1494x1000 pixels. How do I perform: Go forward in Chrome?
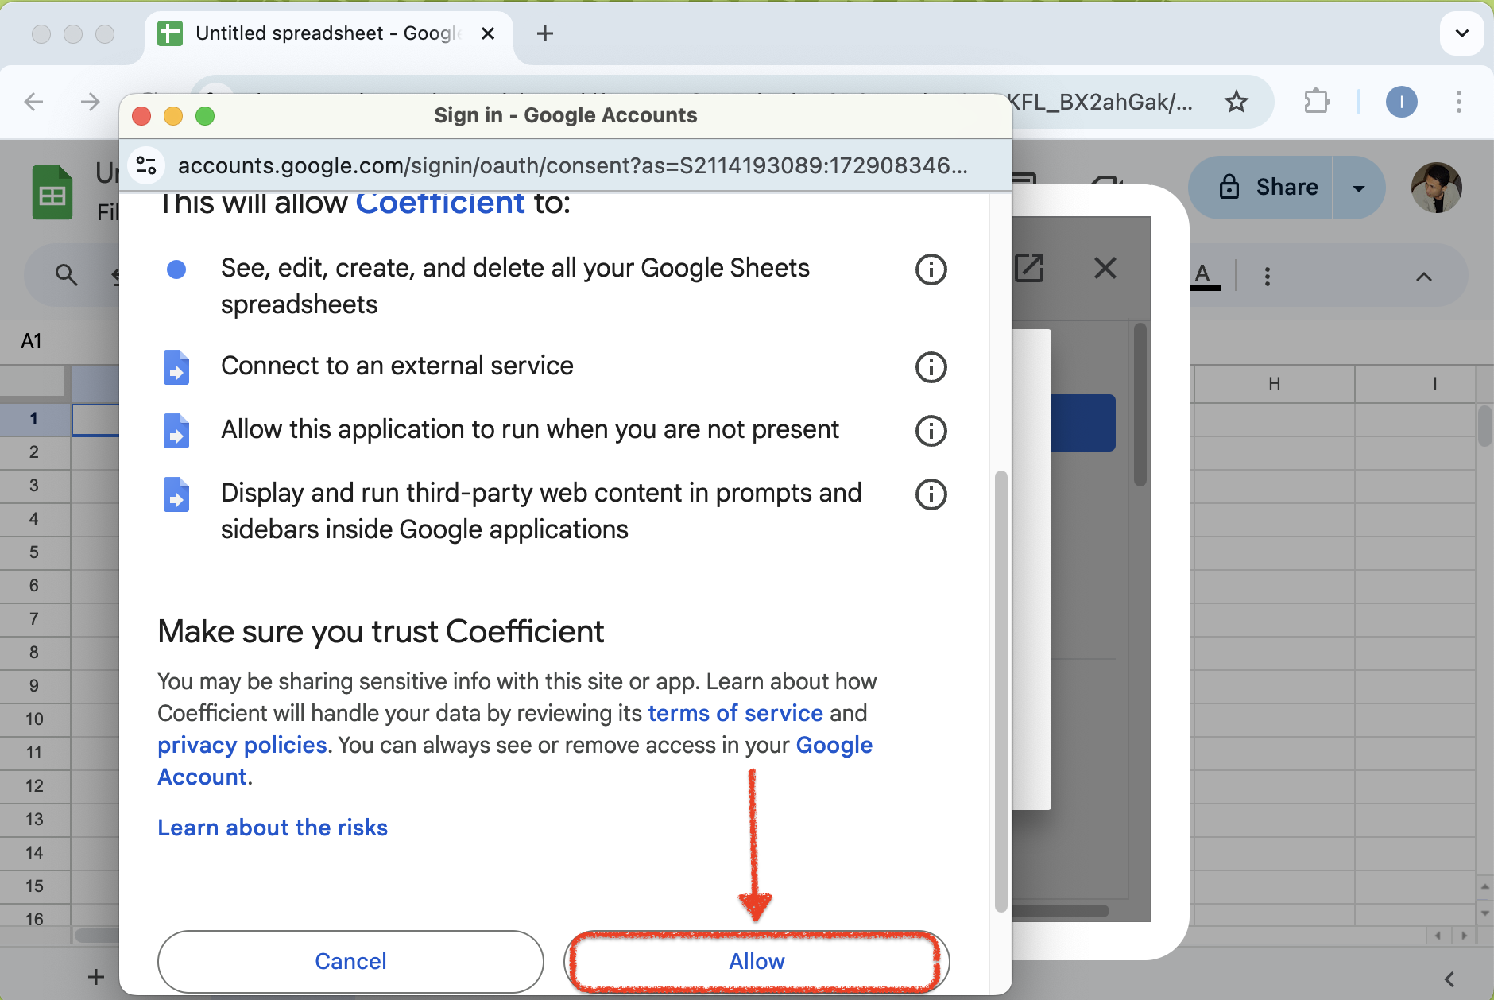point(91,102)
